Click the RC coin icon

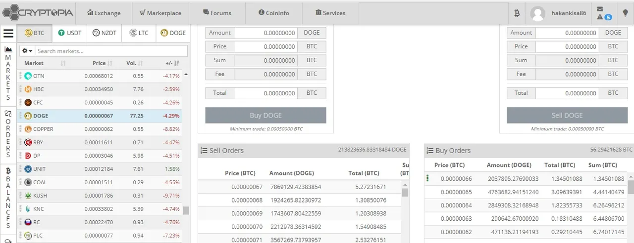click(x=28, y=222)
